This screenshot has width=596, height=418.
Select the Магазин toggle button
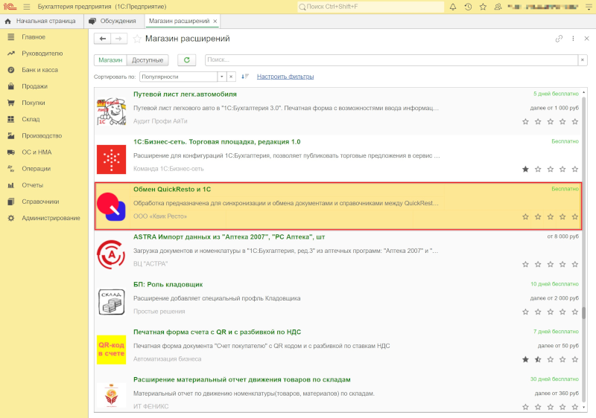[110, 60]
